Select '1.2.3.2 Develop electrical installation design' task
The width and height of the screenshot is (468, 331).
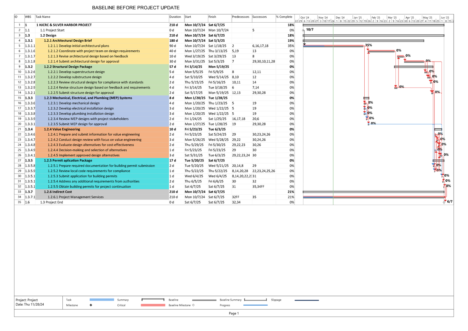click(81, 108)
